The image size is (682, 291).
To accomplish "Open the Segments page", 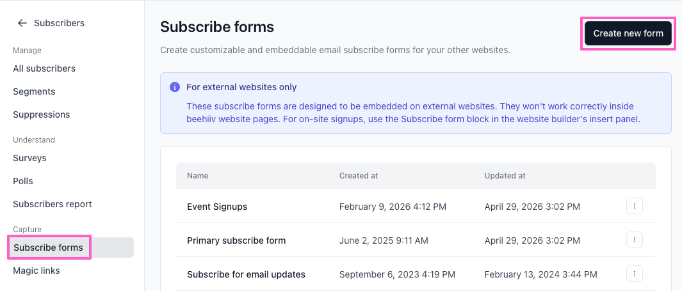I will click(34, 91).
